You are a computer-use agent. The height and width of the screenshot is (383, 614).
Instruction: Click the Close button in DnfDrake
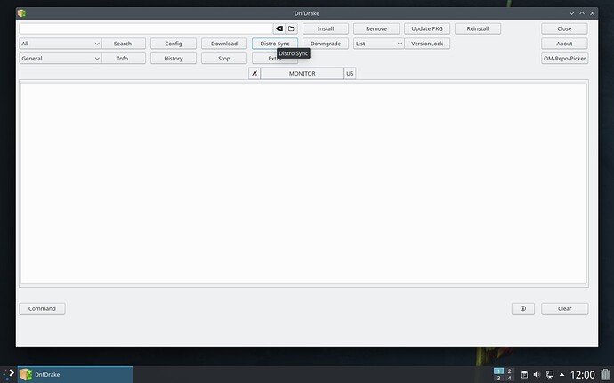click(x=564, y=28)
